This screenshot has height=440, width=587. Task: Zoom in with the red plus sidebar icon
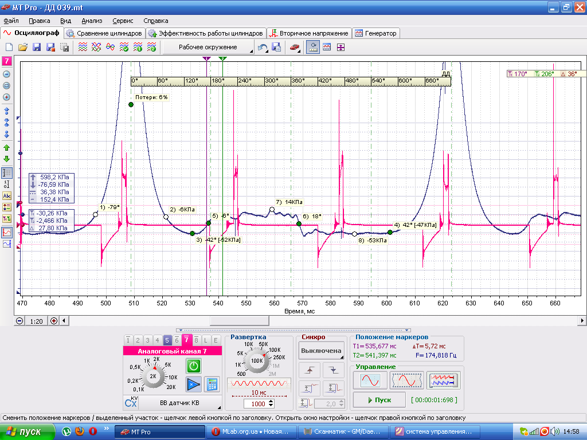coord(6,97)
